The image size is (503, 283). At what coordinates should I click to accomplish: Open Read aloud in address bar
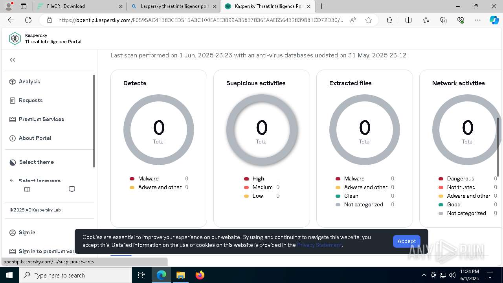click(x=353, y=20)
